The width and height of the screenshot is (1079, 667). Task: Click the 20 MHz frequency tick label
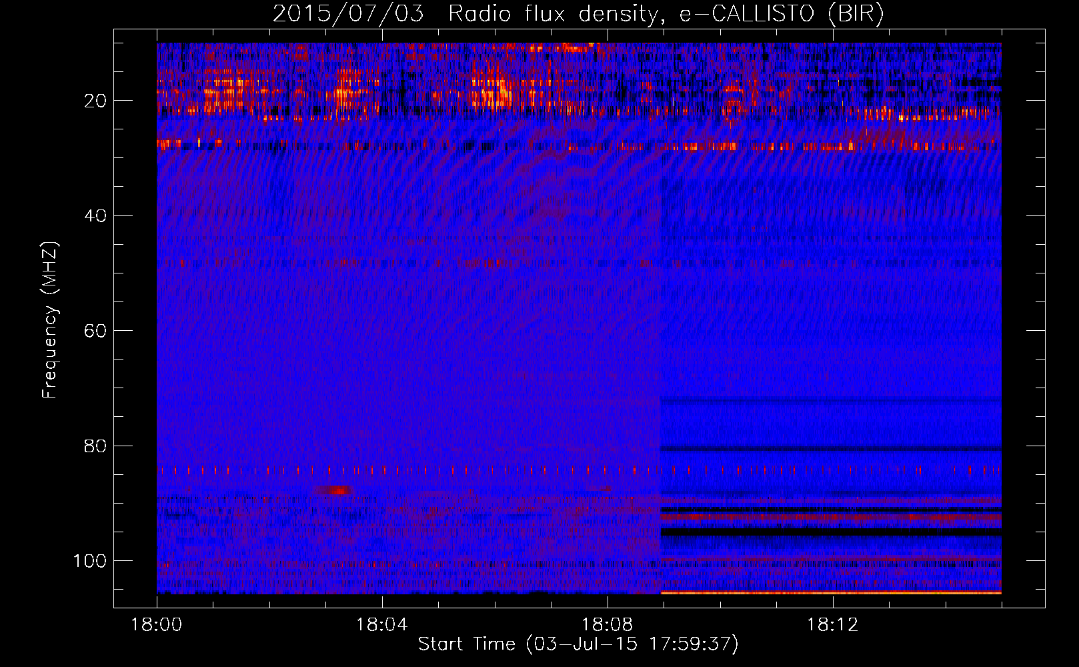coord(95,101)
